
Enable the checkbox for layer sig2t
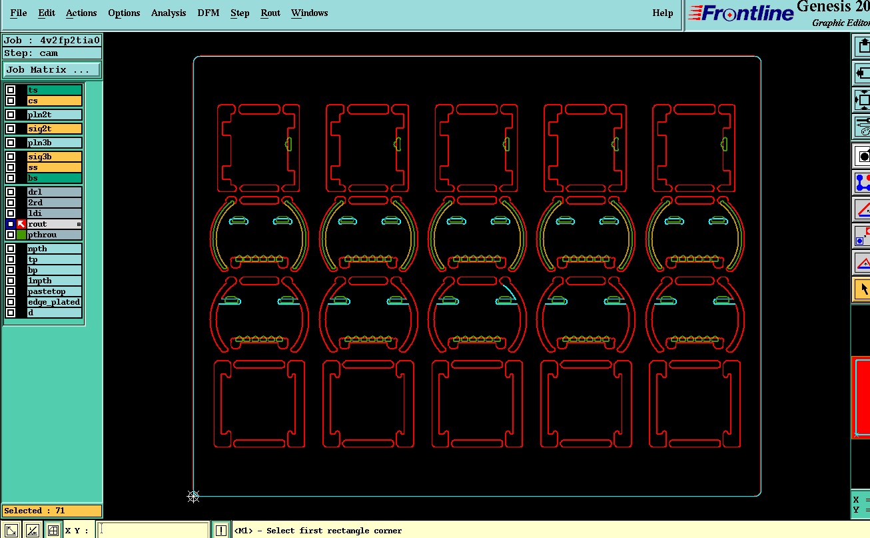pyautogui.click(x=11, y=129)
